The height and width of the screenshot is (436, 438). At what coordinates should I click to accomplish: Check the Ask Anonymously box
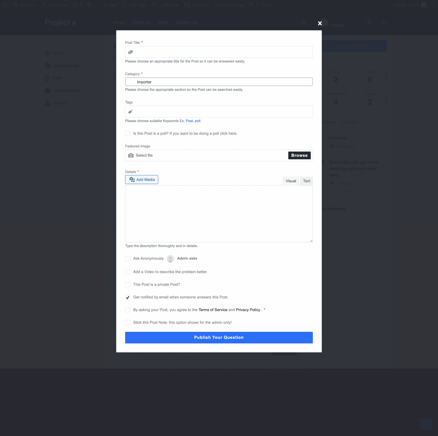(x=128, y=259)
